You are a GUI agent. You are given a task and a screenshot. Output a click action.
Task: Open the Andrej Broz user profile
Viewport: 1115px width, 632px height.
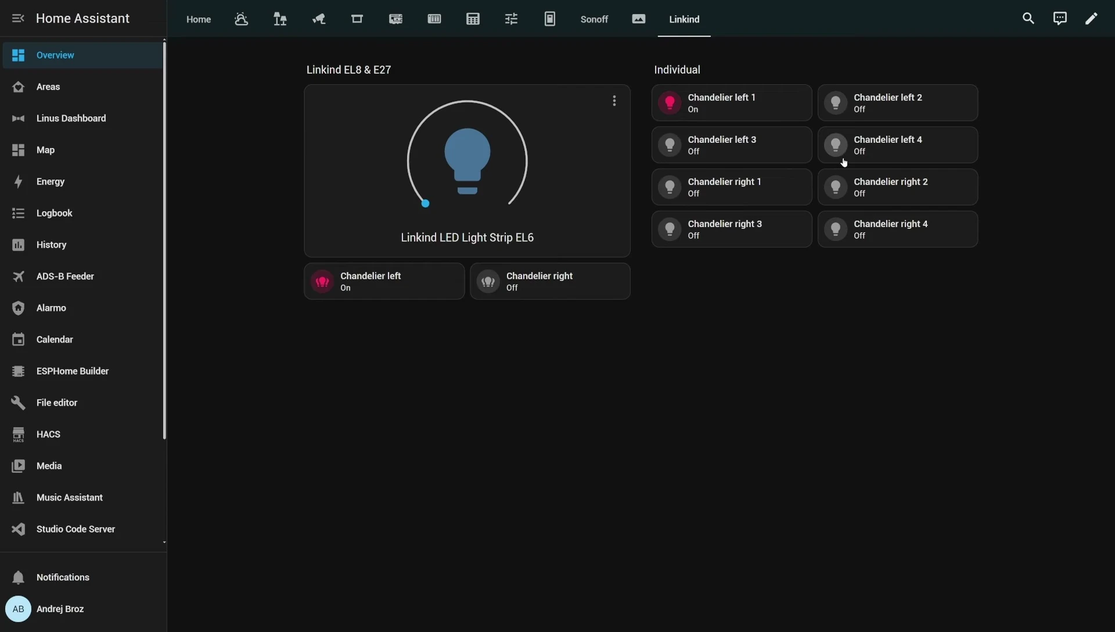click(x=82, y=609)
